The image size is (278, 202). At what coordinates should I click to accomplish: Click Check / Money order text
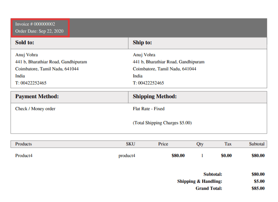click(35, 109)
